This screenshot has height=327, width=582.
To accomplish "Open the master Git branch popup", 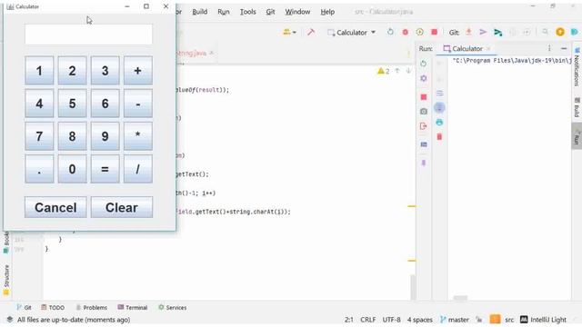I will 455,320.
